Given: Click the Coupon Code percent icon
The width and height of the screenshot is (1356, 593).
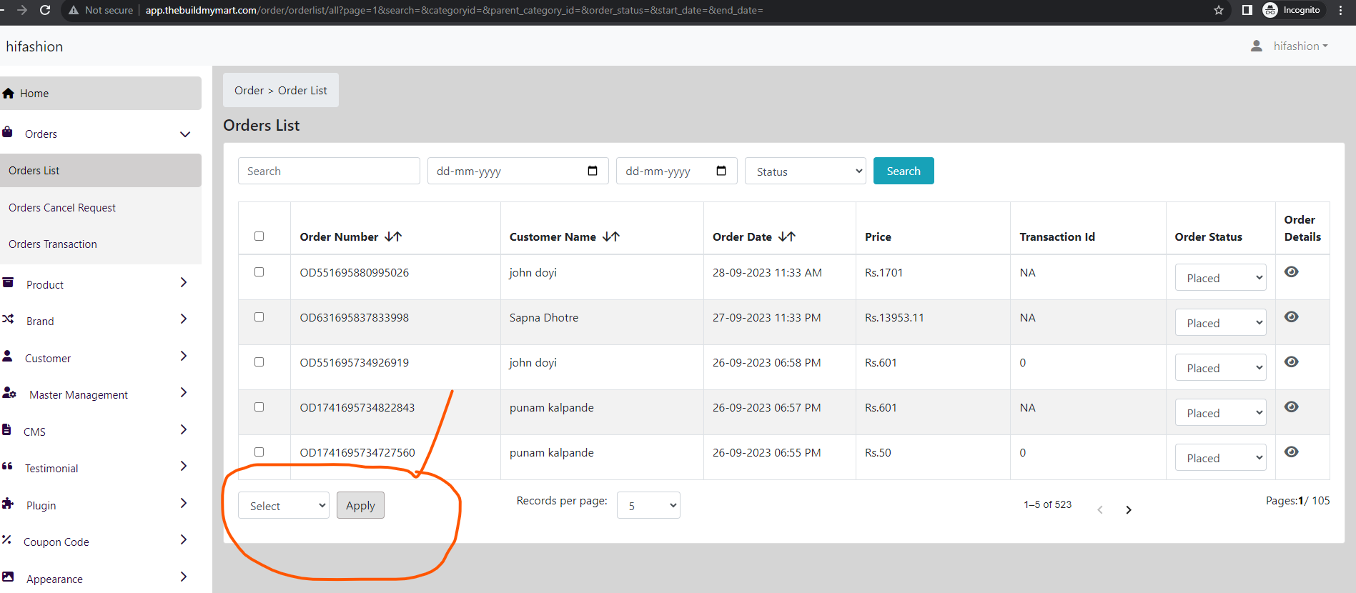Looking at the screenshot, I should [6, 539].
